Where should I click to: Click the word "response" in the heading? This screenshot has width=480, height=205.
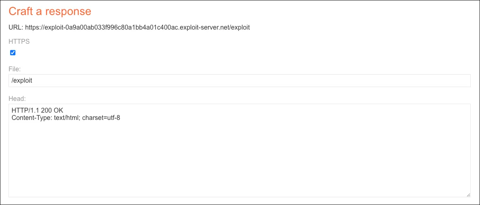pos(68,11)
